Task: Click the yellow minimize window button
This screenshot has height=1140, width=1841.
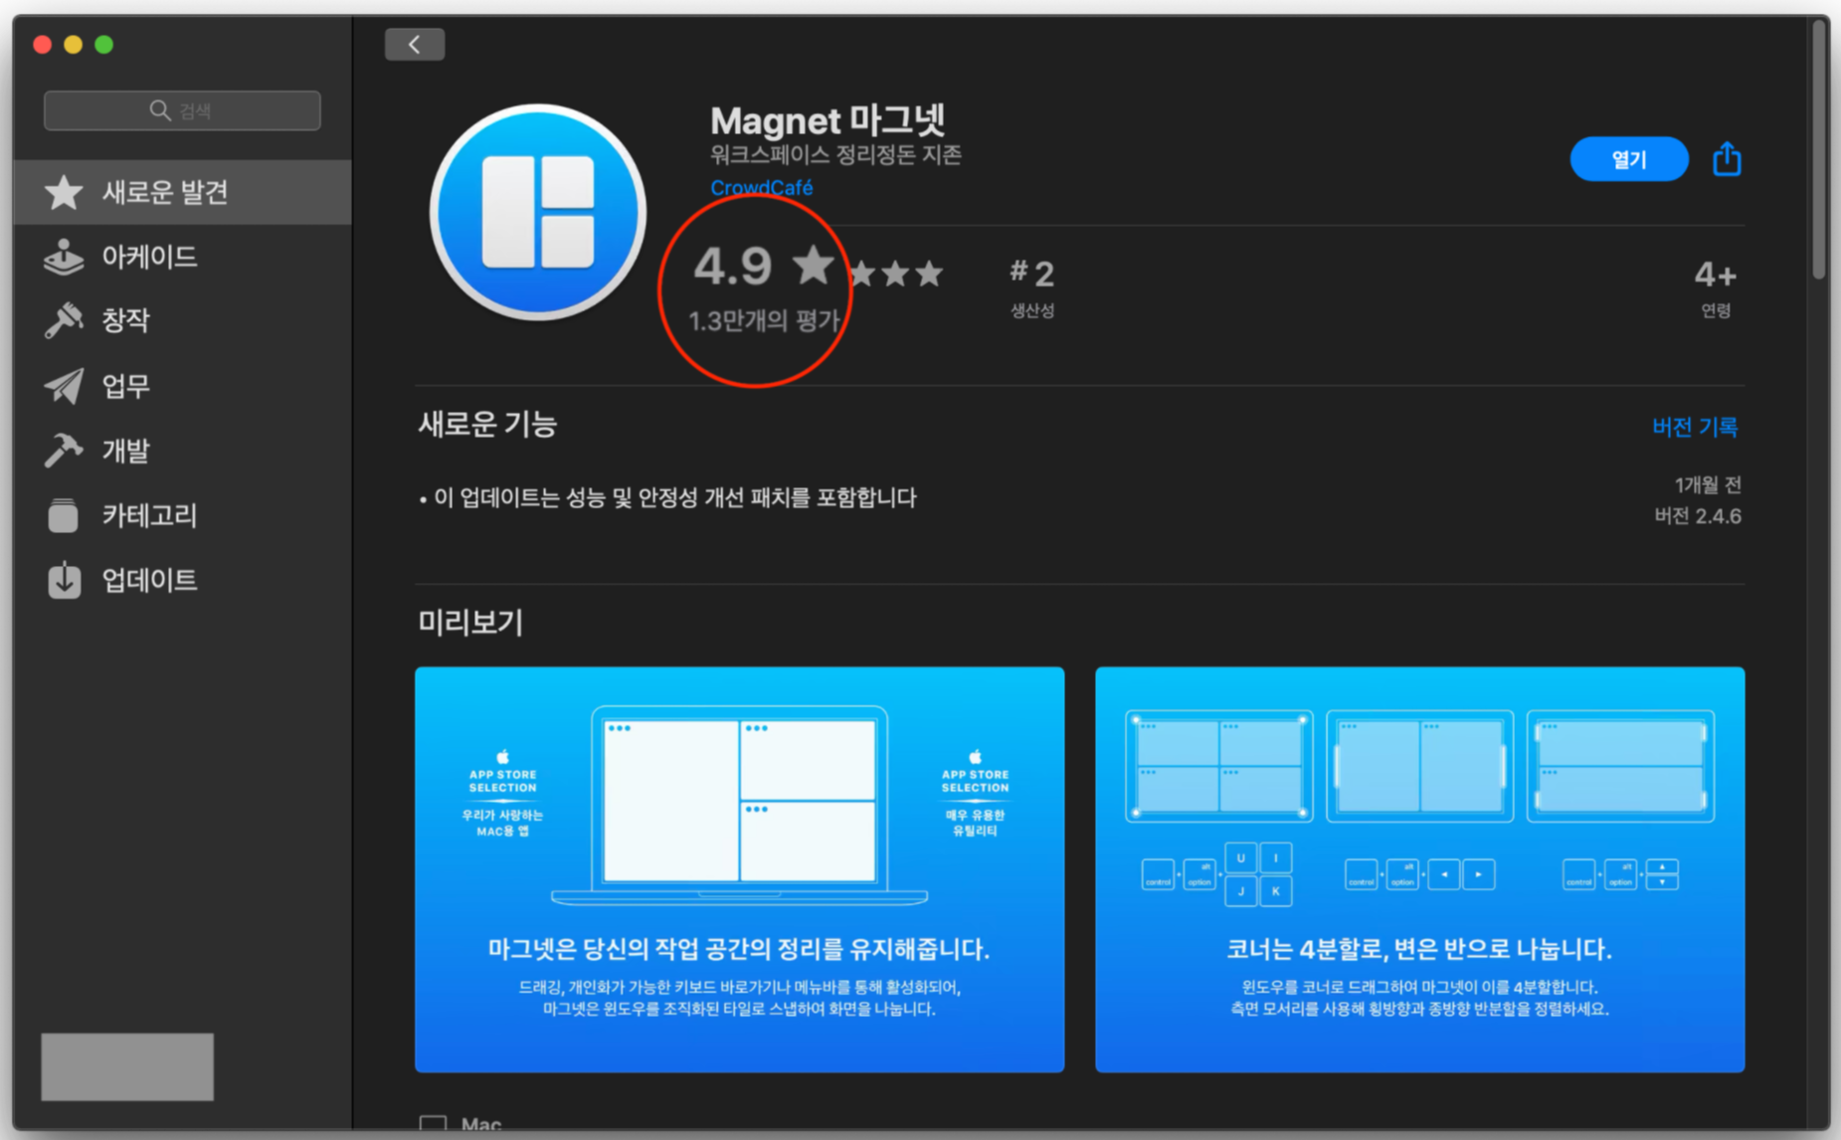Action: [x=73, y=45]
